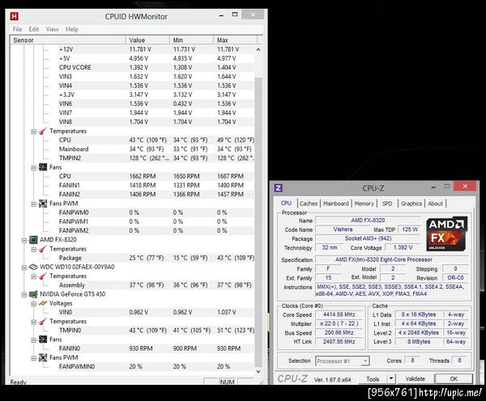Image resolution: width=486 pixels, height=401 pixels.
Task: Click the CPU-Z purple Z app icon
Action: tap(279, 188)
